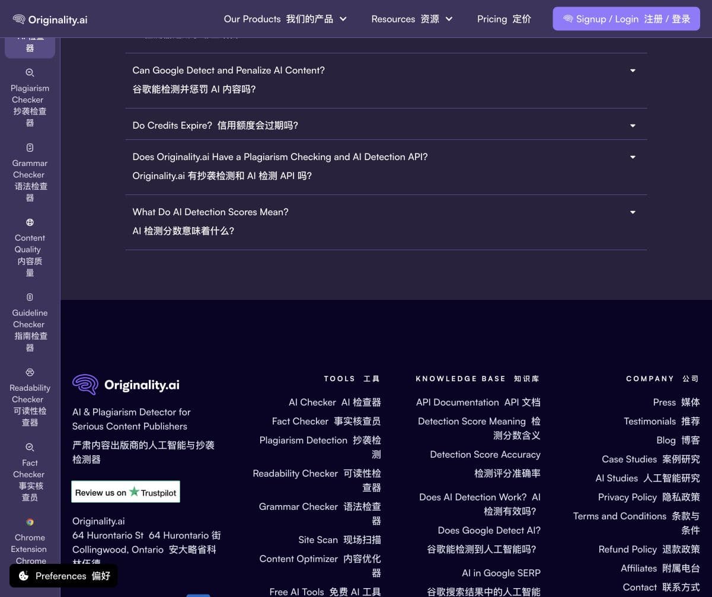Open Chrome Extension sidebar icon

pyautogui.click(x=30, y=522)
